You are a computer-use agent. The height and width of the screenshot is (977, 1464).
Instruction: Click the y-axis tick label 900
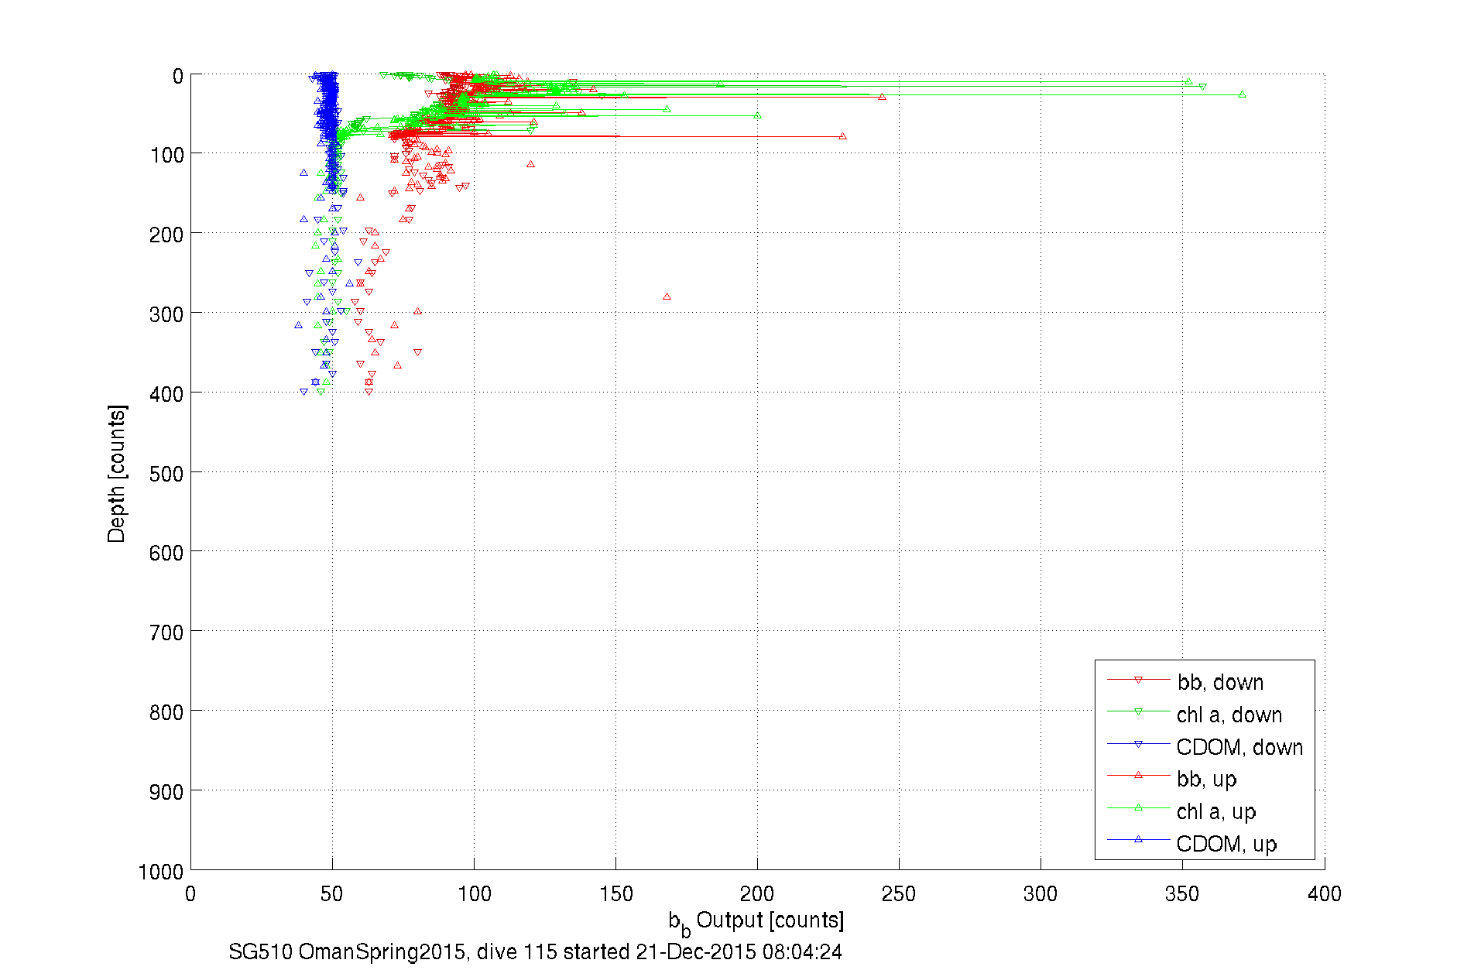(x=166, y=792)
